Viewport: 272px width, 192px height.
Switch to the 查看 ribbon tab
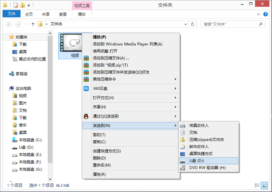pos(63,14)
